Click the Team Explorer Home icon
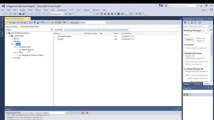The width and height of the screenshot is (214, 120). [x=192, y=23]
